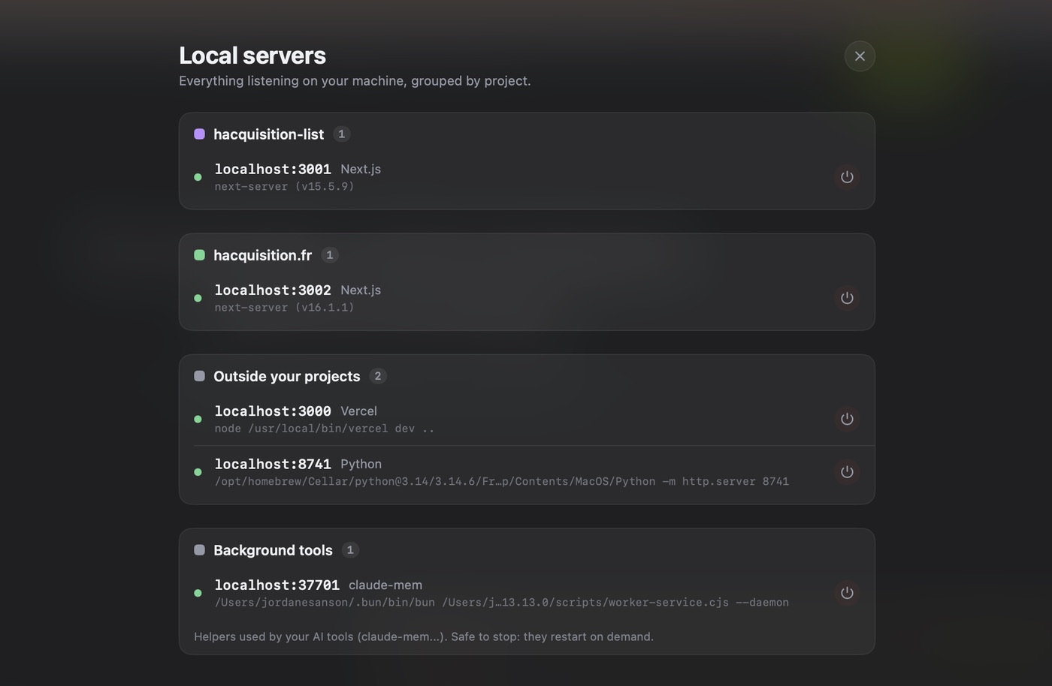
Task: Open localhost:8741 link
Action: 273,465
